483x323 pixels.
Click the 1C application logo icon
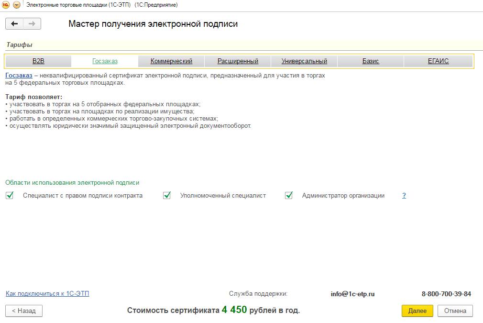6,5
